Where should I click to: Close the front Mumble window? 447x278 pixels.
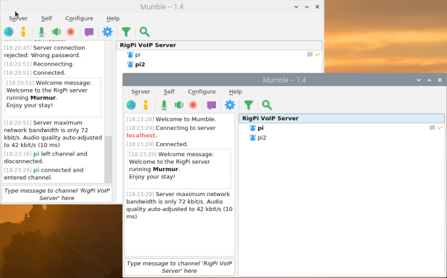[x=440, y=80]
